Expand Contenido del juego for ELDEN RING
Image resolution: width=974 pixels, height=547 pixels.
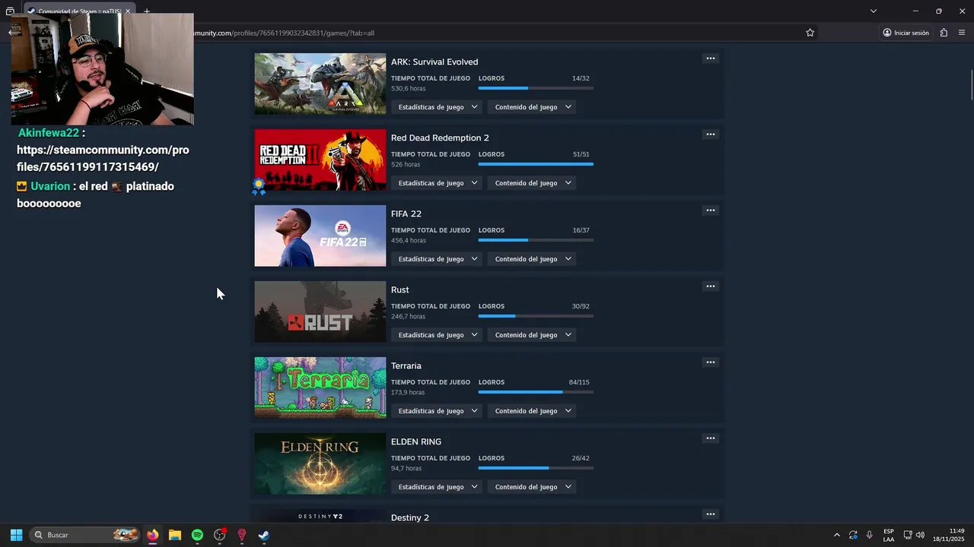[x=532, y=487]
